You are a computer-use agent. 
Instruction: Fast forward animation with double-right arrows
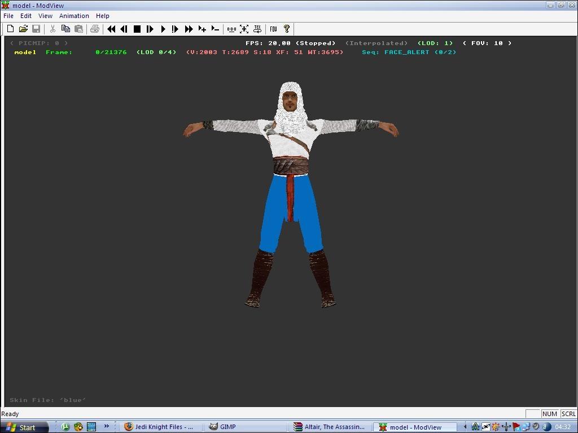(189, 29)
